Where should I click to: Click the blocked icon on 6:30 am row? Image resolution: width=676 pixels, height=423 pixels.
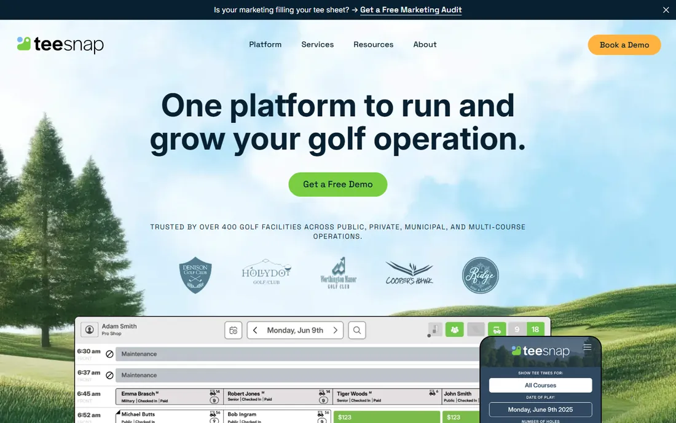tap(109, 354)
